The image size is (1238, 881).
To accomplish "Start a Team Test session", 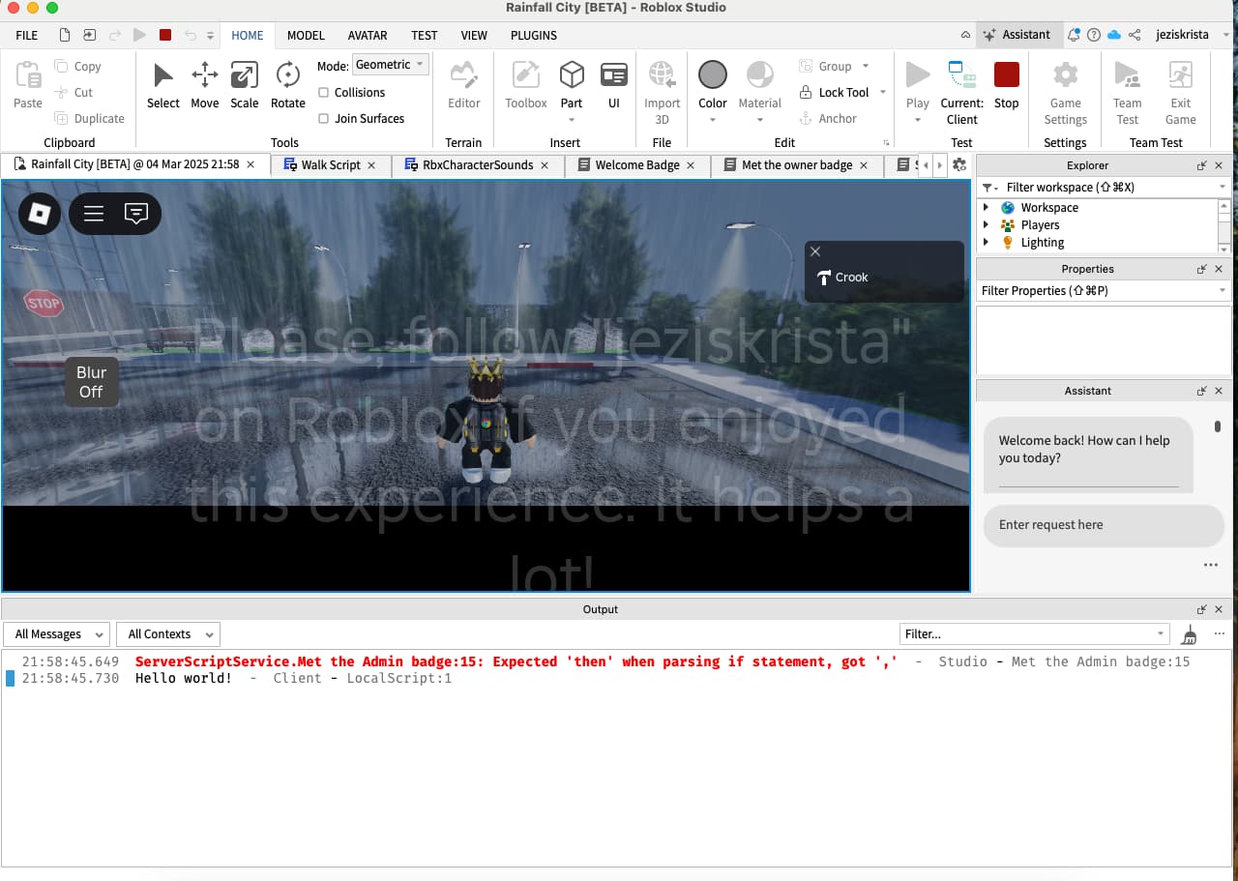I will [x=1127, y=87].
